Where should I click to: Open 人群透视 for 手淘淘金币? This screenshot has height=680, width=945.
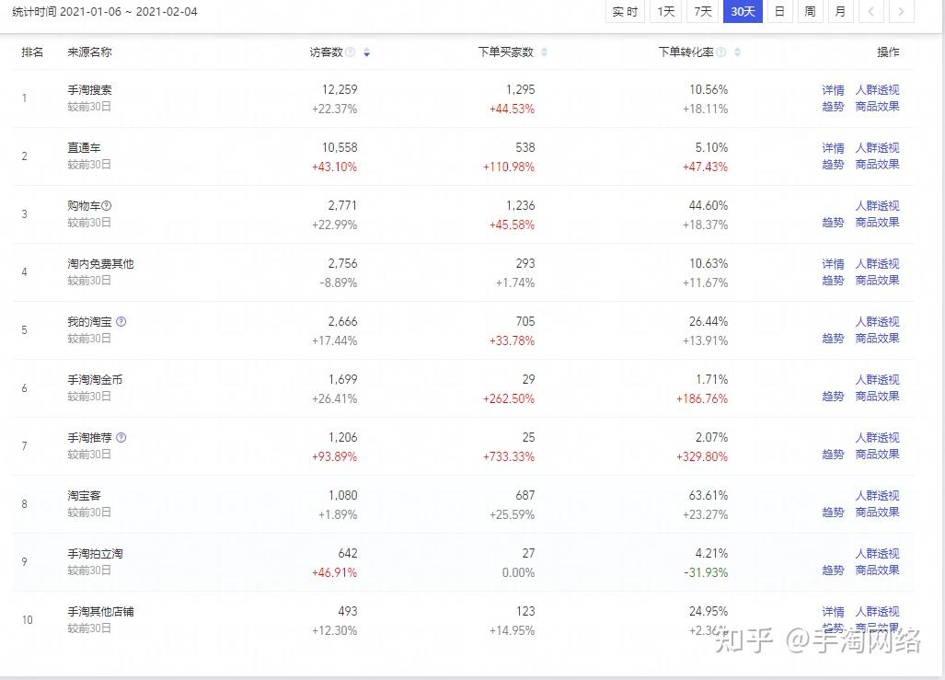[877, 380]
